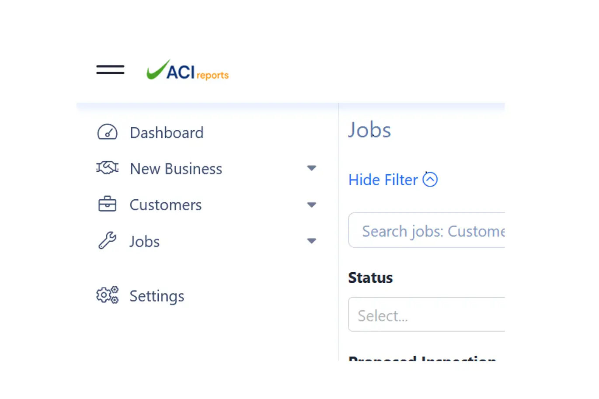Viewport: 599px width, 399px height.
Task: Click the Hide Filter link
Action: click(383, 180)
